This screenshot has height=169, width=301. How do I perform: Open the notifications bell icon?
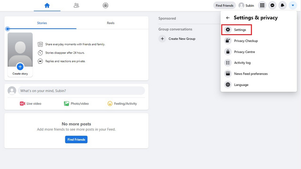click(282, 5)
